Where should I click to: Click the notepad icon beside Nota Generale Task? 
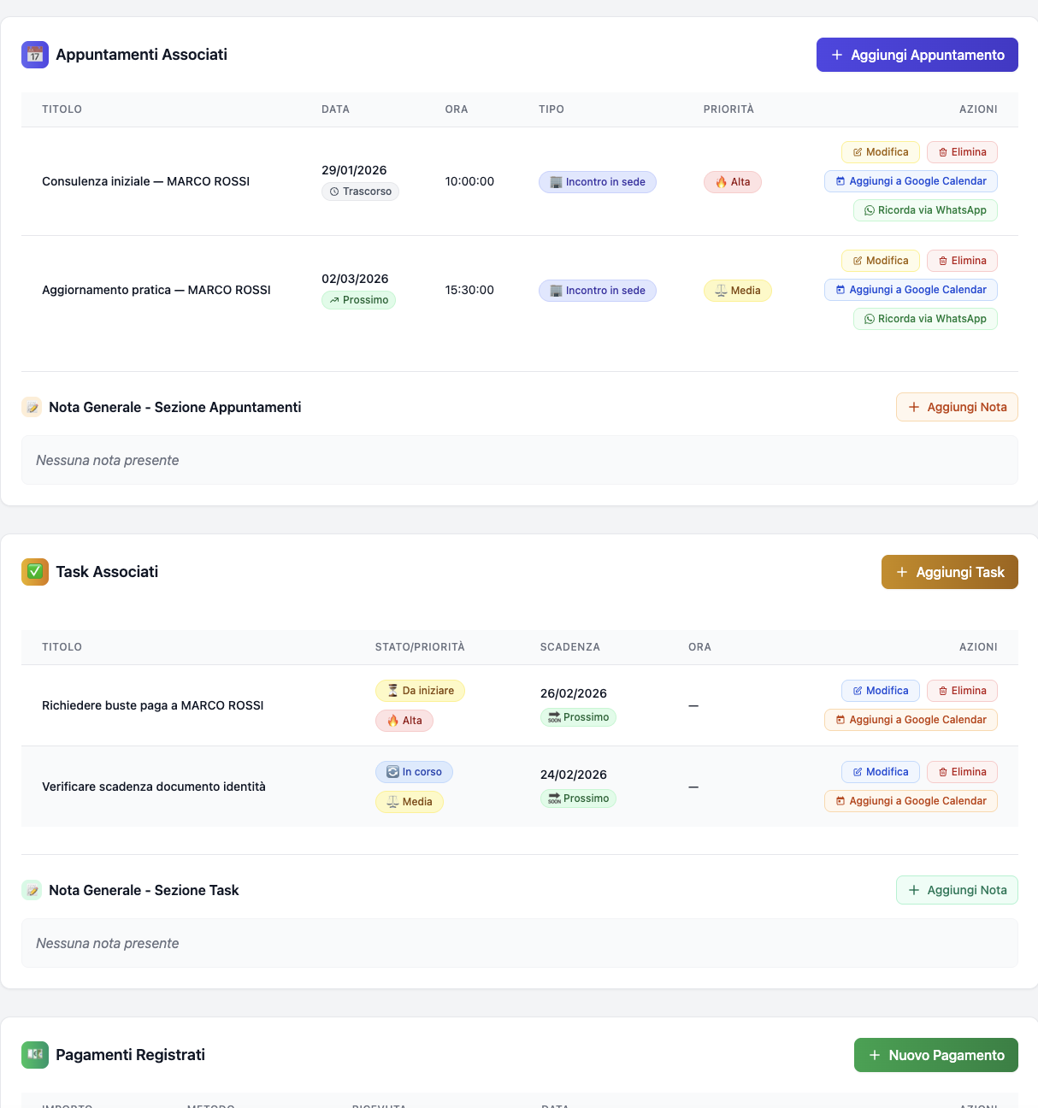point(32,891)
